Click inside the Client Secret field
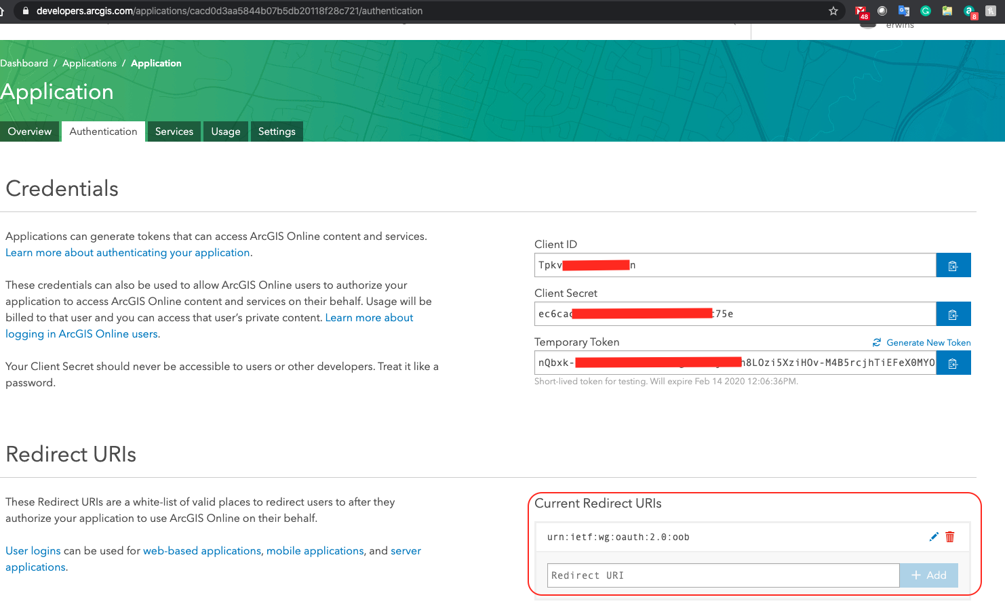 coord(735,314)
